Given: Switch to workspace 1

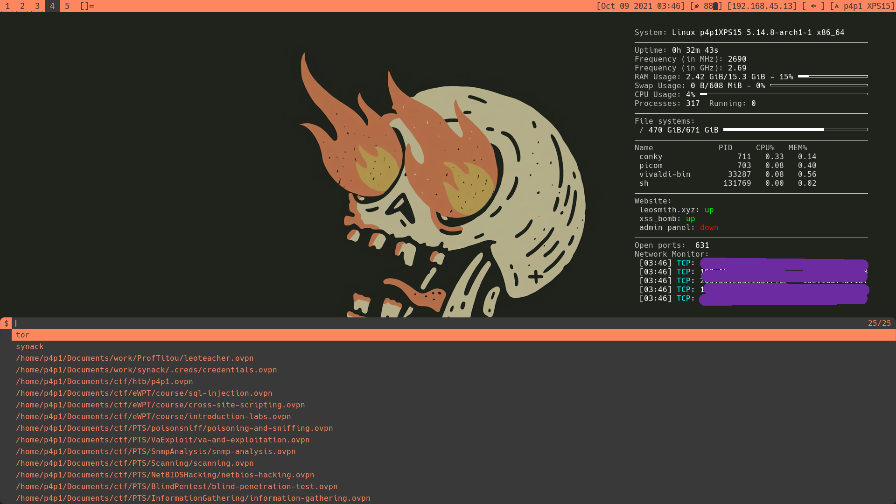Looking at the screenshot, I should 7,6.
